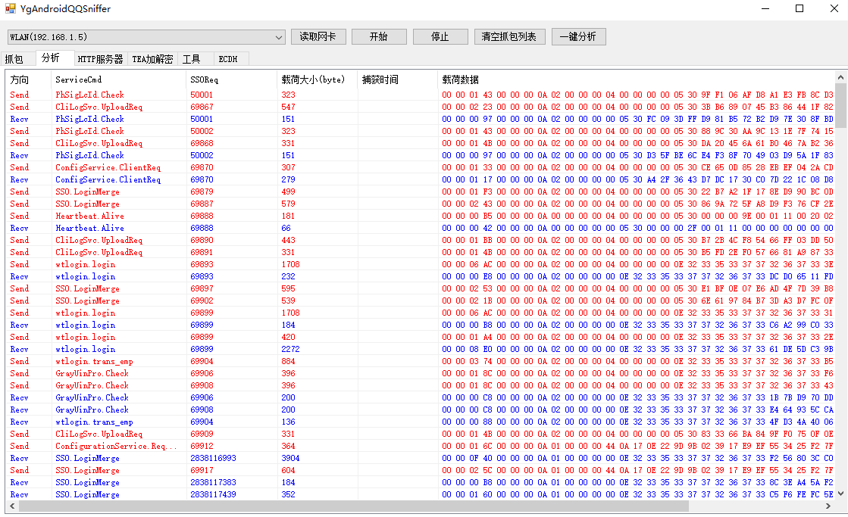Select wtlogin.trans_emp Recv row 136 bytes
Viewport: 848px width, 517px height.
click(421, 422)
